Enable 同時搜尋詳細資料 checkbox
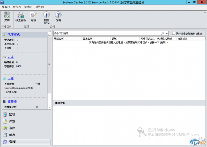This screenshot has height=147, width=207. coord(173,33)
